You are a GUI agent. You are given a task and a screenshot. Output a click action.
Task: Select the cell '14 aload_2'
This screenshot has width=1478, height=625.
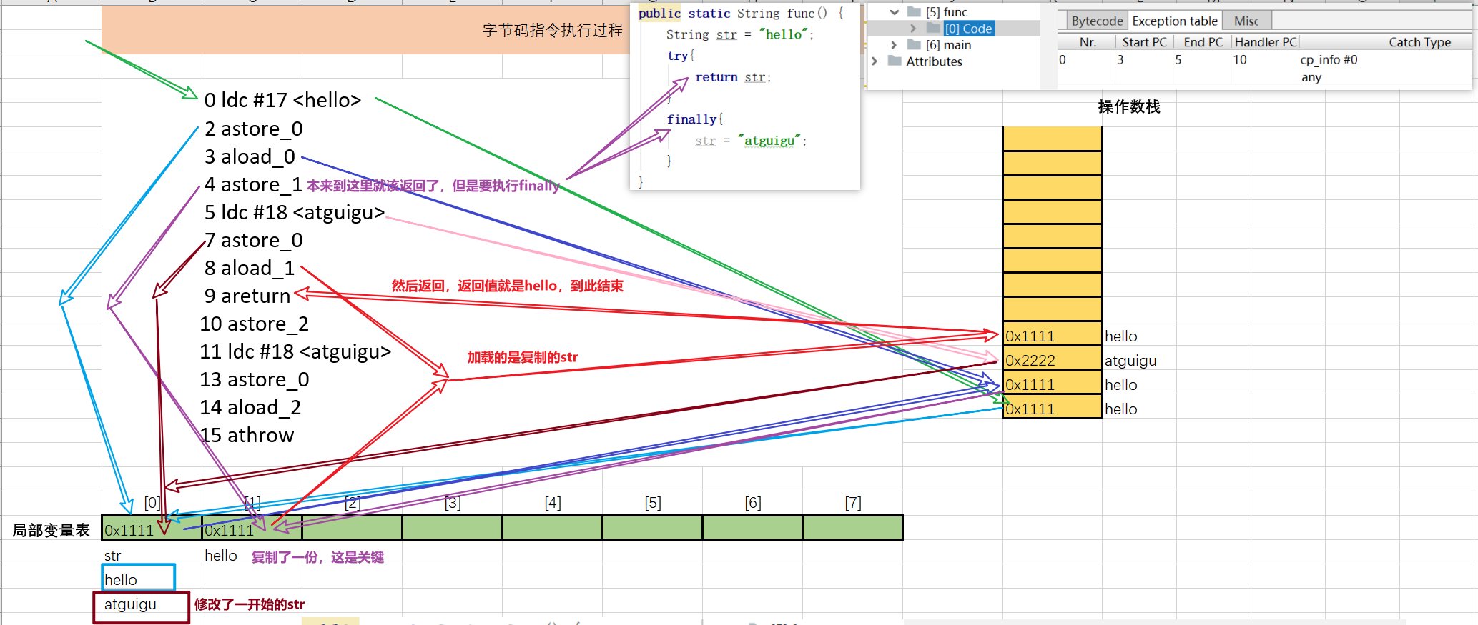tap(250, 407)
